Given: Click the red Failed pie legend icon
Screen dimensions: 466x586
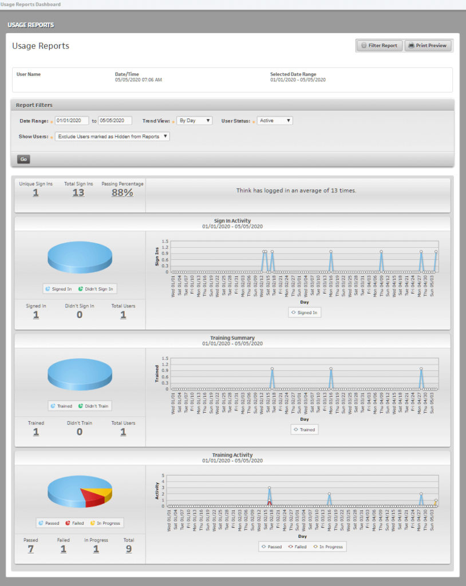Looking at the screenshot, I should [x=68, y=522].
